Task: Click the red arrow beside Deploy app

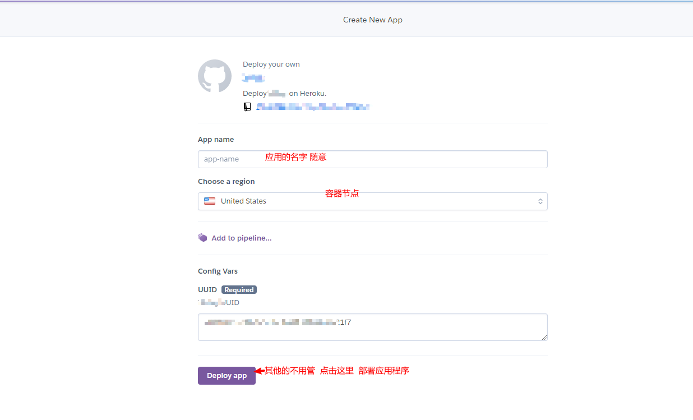Action: pyautogui.click(x=260, y=371)
